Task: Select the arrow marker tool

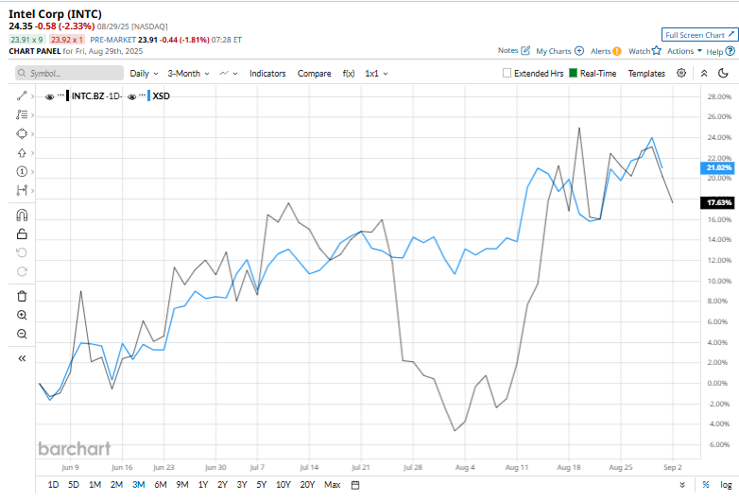Action: 22,153
